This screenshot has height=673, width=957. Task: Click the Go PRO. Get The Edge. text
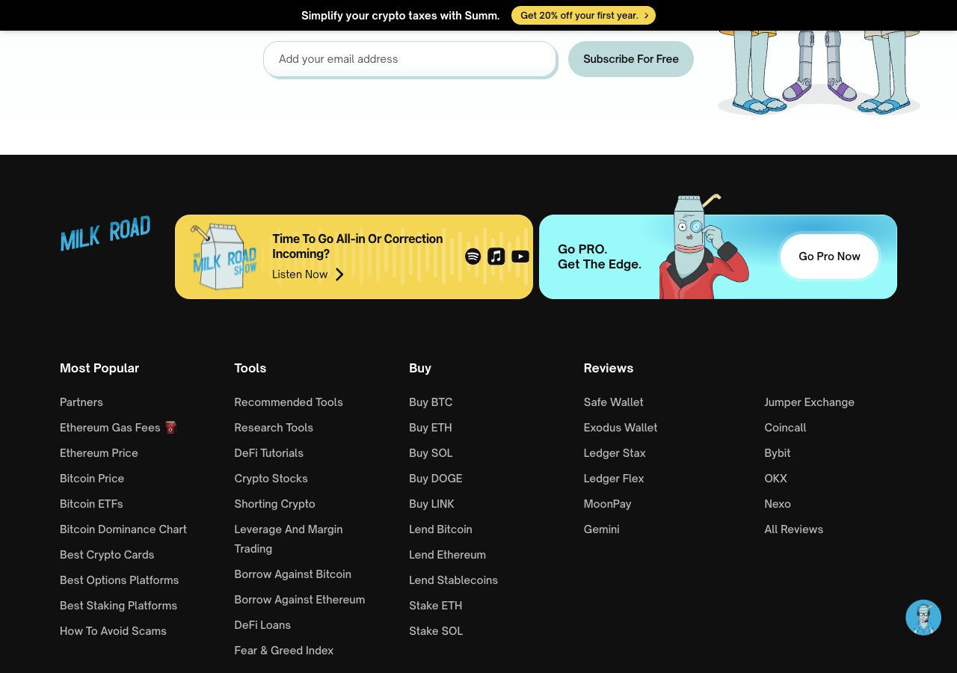(600, 256)
